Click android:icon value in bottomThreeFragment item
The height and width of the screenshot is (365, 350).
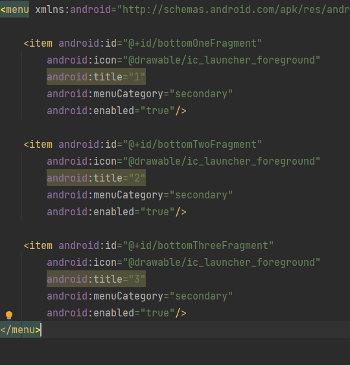(x=222, y=262)
